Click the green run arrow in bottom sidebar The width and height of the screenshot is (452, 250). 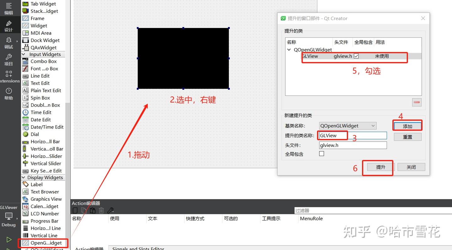click(9, 239)
